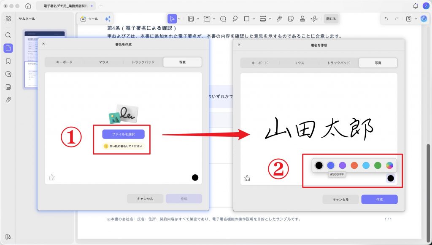Switch to トラックパッド tab in the right dialog
432x245 pixels.
tap(339, 63)
